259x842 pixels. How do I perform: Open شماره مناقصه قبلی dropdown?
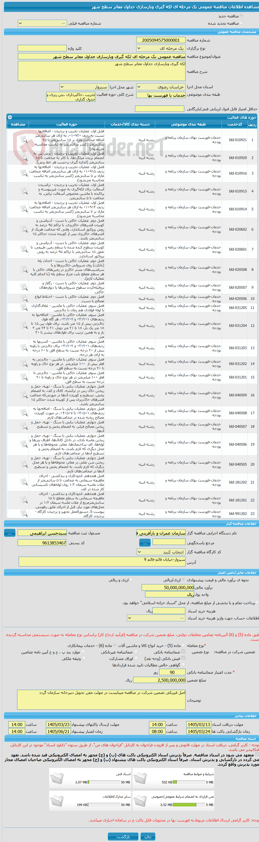click(x=42, y=23)
